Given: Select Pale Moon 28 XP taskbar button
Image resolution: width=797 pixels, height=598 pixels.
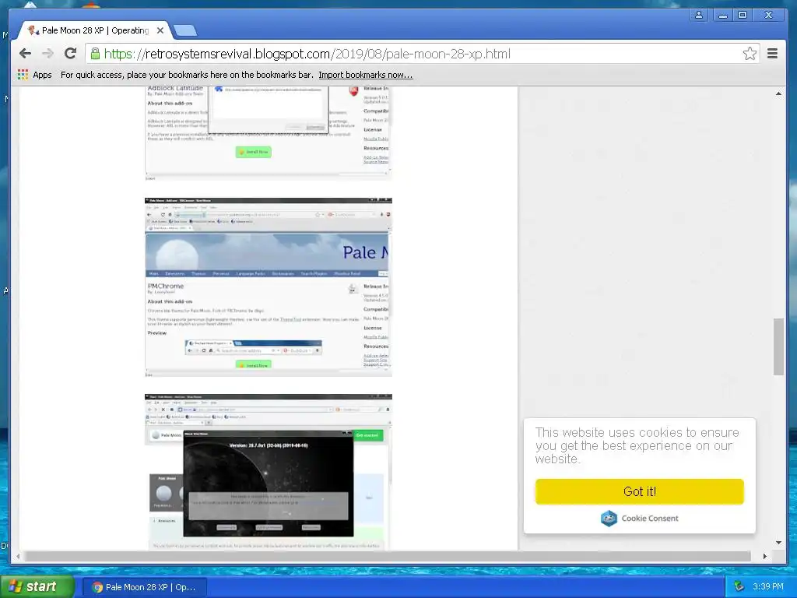Looking at the screenshot, I should pyautogui.click(x=144, y=587).
